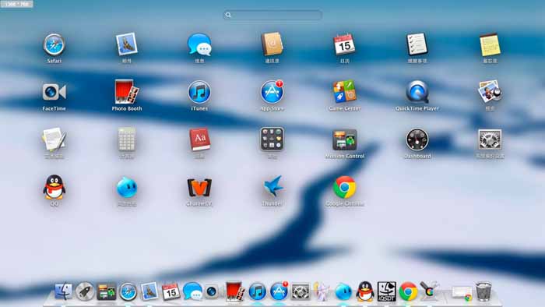Open App Store from the Dock
Screen dimensions: 545x307
pos(279,291)
